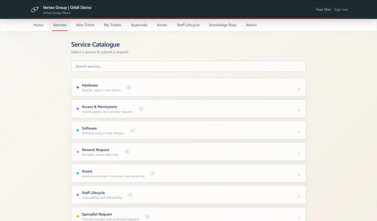This screenshot has width=377, height=221.
Task: Click the Assets category card title
Action: [x=87, y=171]
